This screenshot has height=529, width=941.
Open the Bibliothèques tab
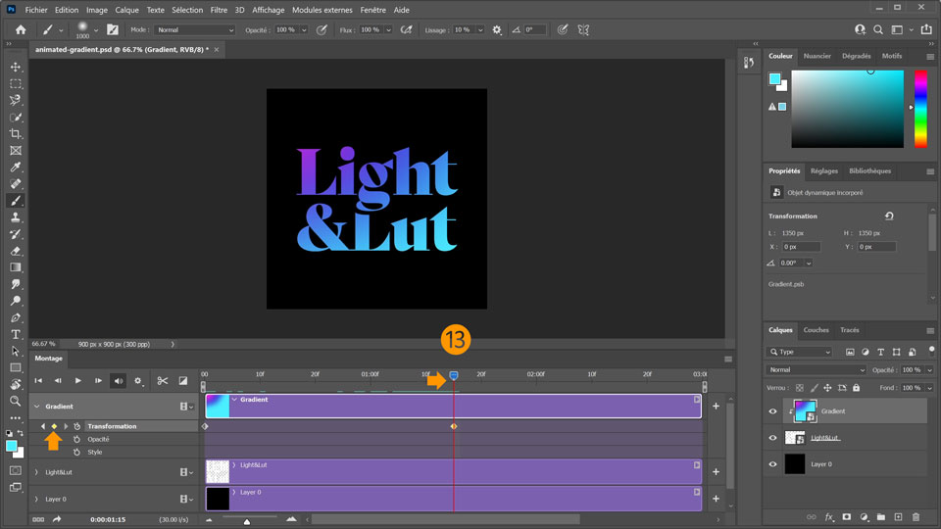pyautogui.click(x=869, y=170)
